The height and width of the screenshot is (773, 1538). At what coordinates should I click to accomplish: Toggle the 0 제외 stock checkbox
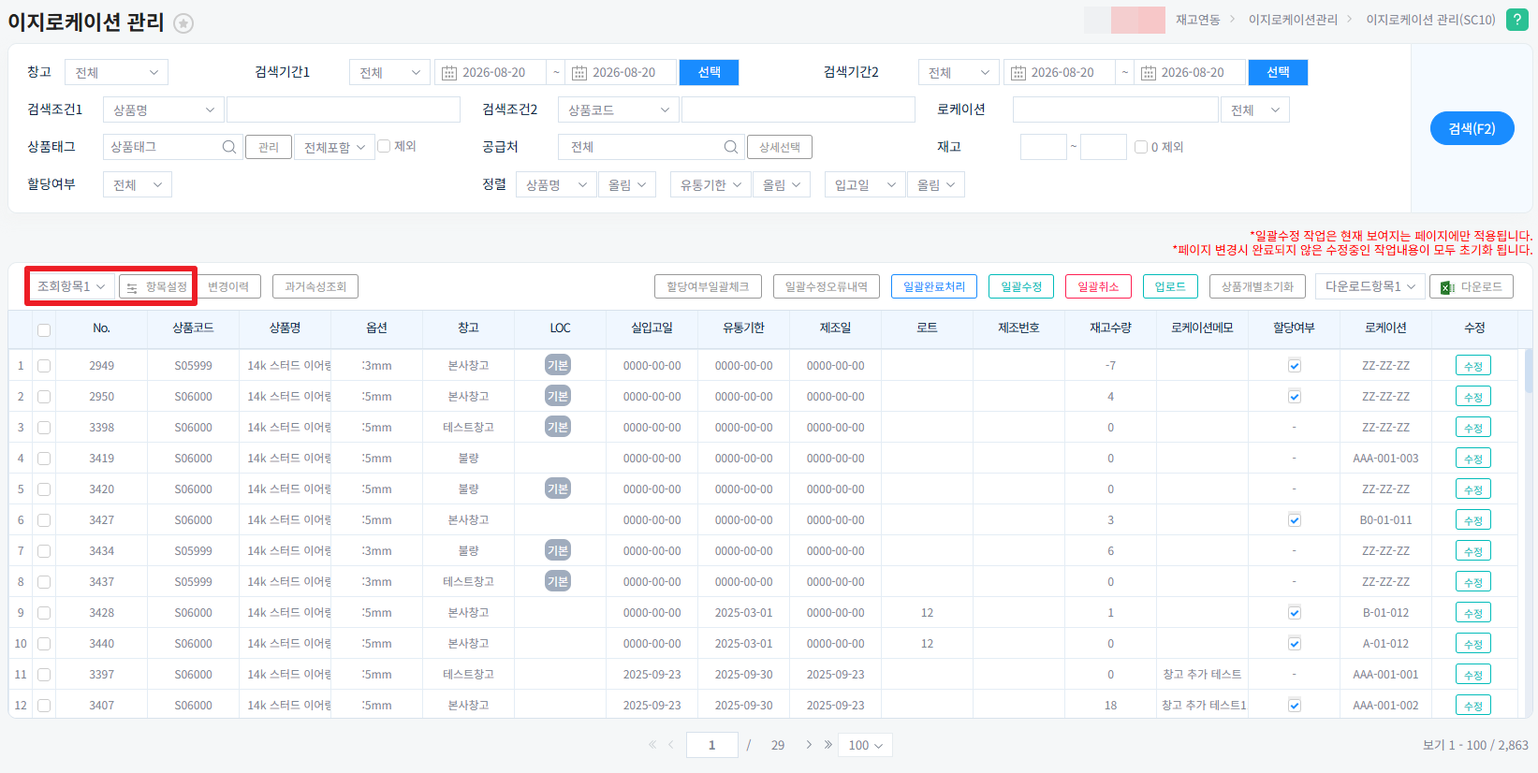[x=1141, y=147]
